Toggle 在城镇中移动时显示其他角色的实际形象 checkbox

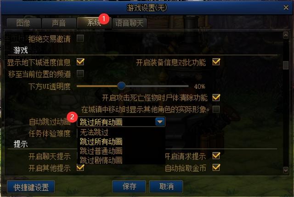(x=216, y=109)
